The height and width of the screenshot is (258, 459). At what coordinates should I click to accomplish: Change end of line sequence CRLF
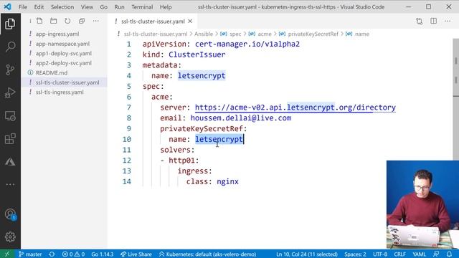pyautogui.click(x=399, y=254)
